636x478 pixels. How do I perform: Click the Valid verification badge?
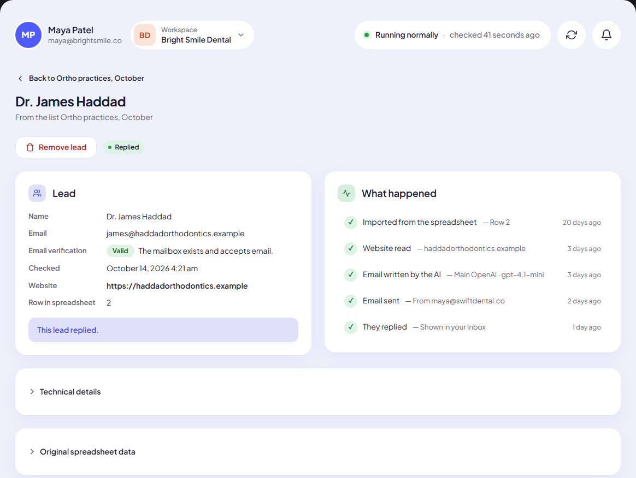(120, 251)
